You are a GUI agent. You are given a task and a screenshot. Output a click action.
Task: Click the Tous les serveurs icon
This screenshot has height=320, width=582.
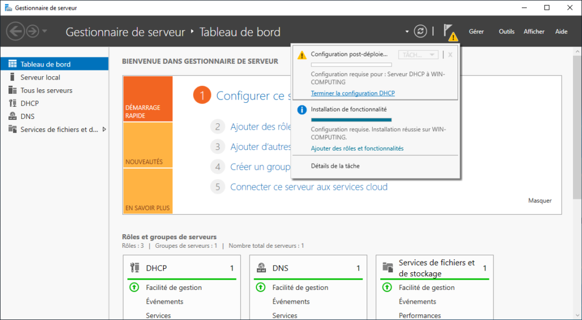tap(13, 90)
